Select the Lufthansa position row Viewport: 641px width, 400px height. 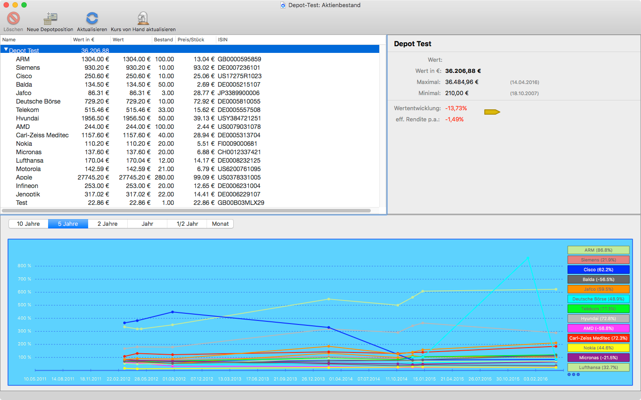pos(30,160)
